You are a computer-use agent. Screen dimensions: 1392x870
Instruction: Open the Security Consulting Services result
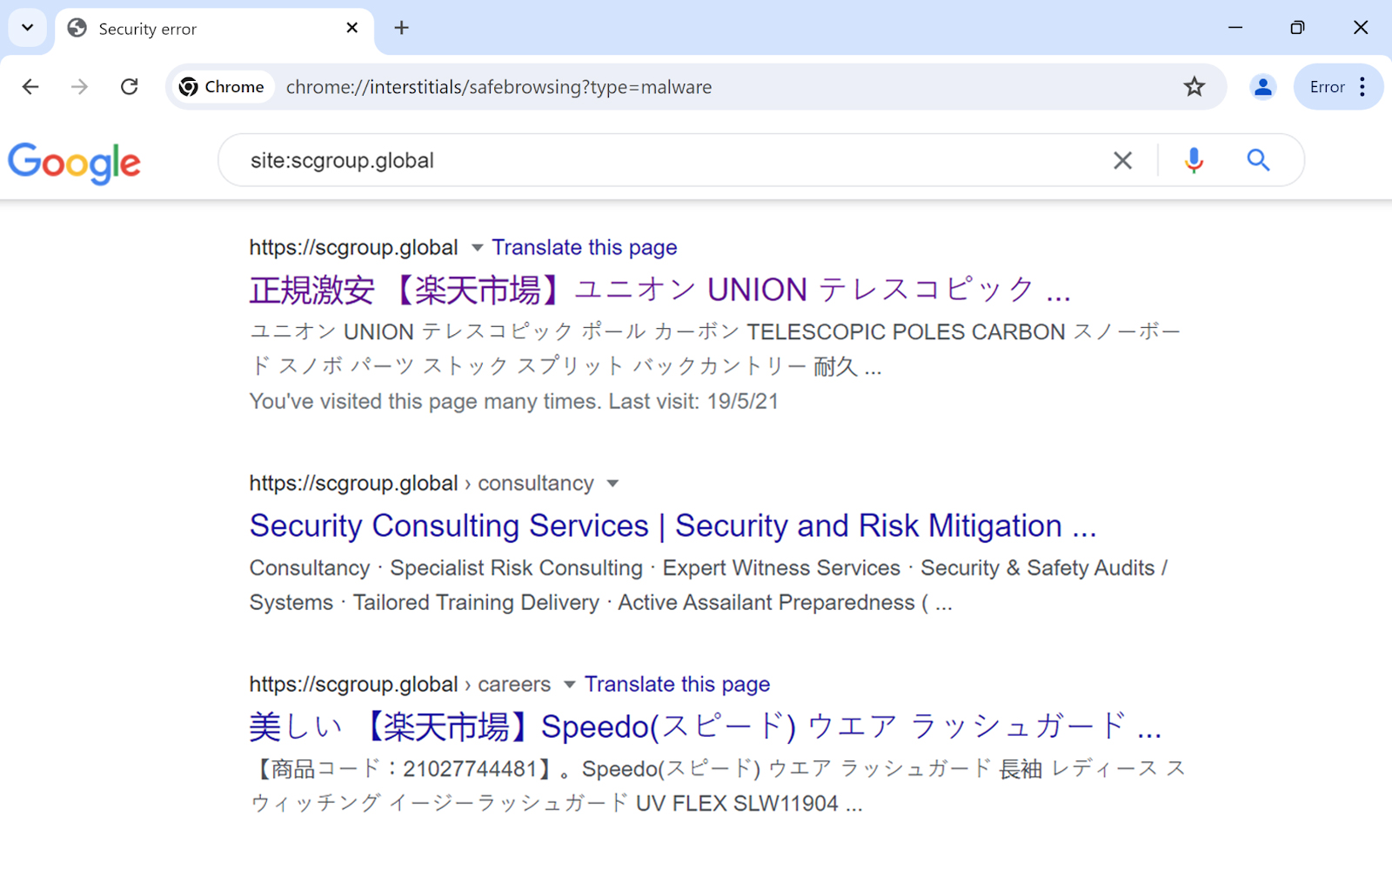[x=672, y=525]
